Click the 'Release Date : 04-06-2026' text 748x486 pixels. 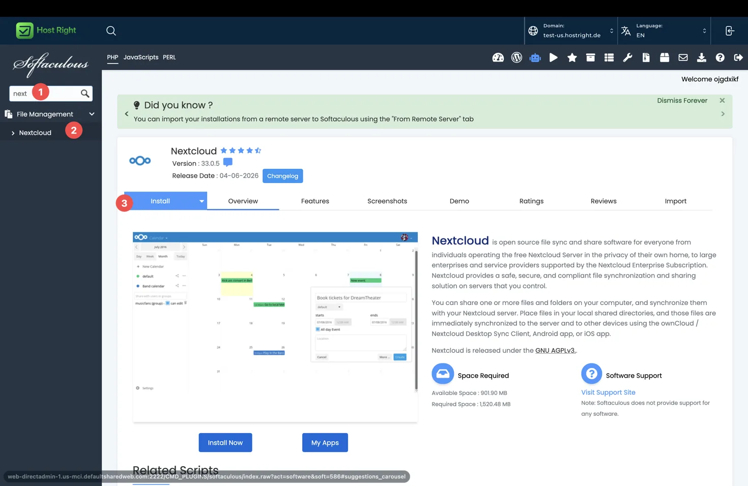215,176
